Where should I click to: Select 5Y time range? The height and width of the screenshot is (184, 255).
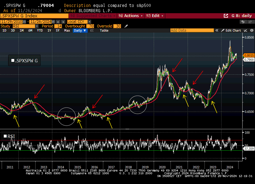(x=58, y=31)
